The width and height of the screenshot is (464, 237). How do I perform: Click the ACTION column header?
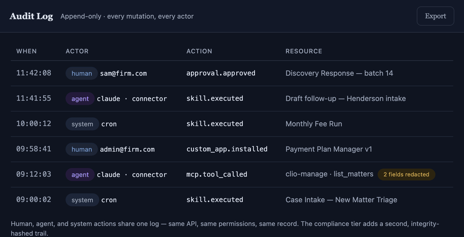[x=199, y=51]
